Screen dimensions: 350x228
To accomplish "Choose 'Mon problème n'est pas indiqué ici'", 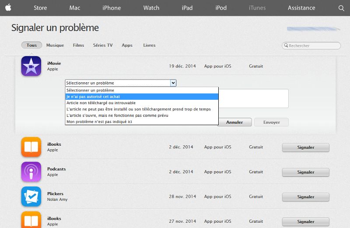I will [141, 122].
